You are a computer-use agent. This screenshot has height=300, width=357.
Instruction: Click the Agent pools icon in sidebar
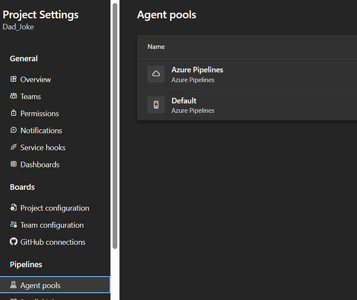point(14,285)
